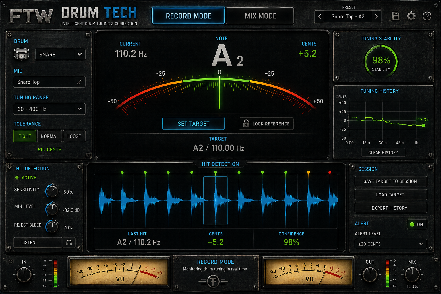
Task: Go to next preset with right arrow
Action: (x=376, y=16)
